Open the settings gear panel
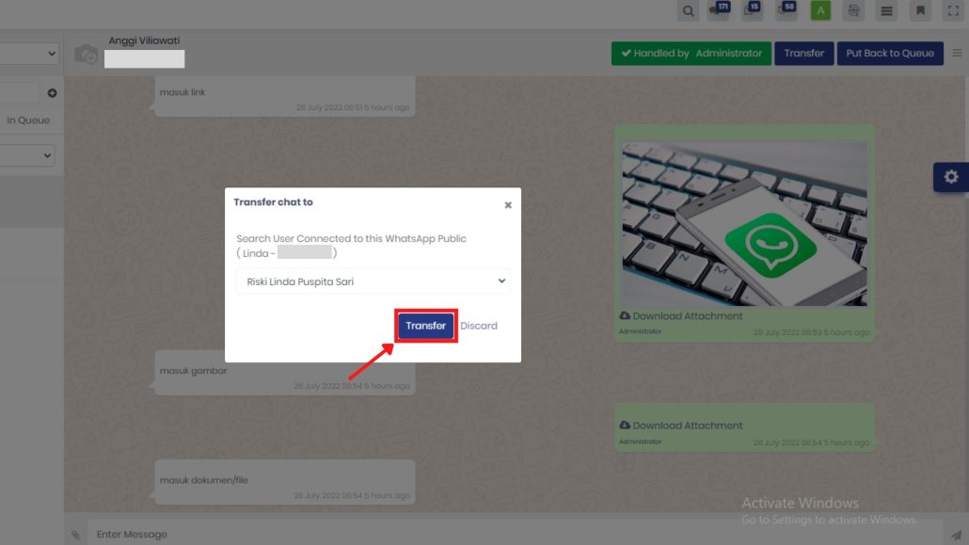969x545 pixels. click(951, 177)
